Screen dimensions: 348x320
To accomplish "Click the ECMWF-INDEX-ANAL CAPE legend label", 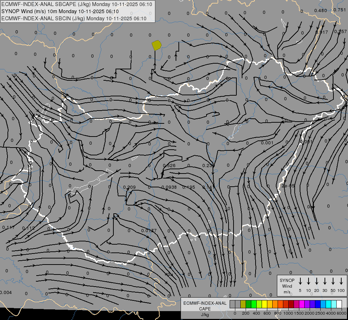I will [x=205, y=306].
